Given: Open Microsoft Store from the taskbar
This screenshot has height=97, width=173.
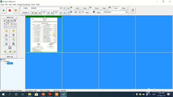Looking at the screenshot, I should [36, 94].
